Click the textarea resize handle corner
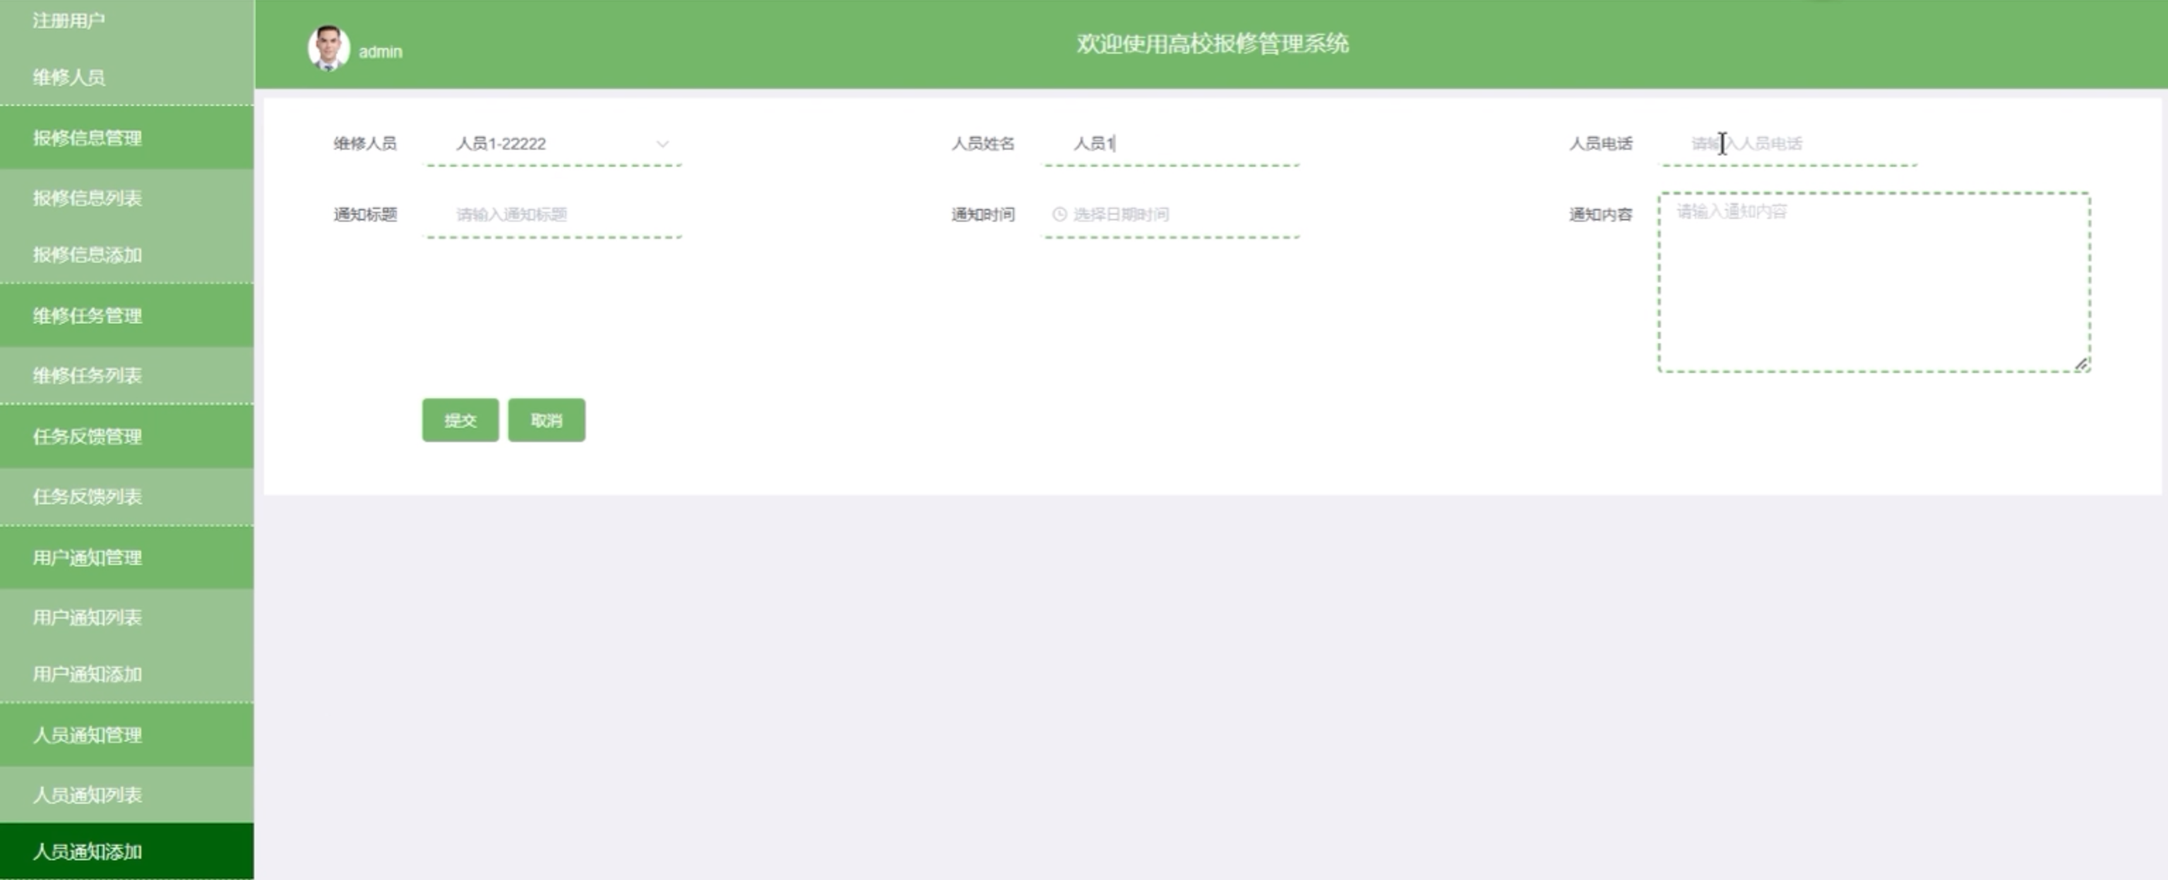Viewport: 2168px width, 880px height. click(x=2081, y=364)
